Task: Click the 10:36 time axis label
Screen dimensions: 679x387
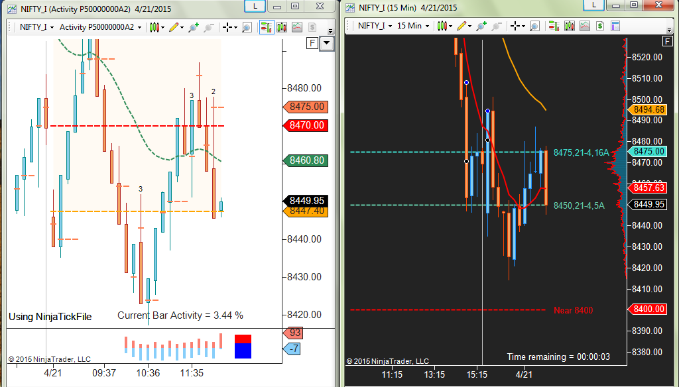Action: pyautogui.click(x=148, y=373)
